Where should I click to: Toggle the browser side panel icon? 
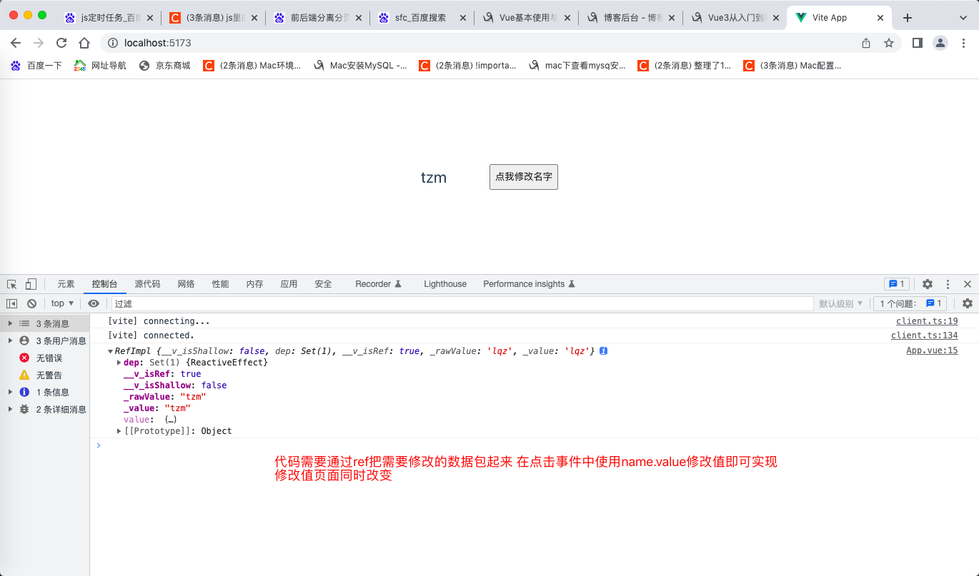point(918,43)
